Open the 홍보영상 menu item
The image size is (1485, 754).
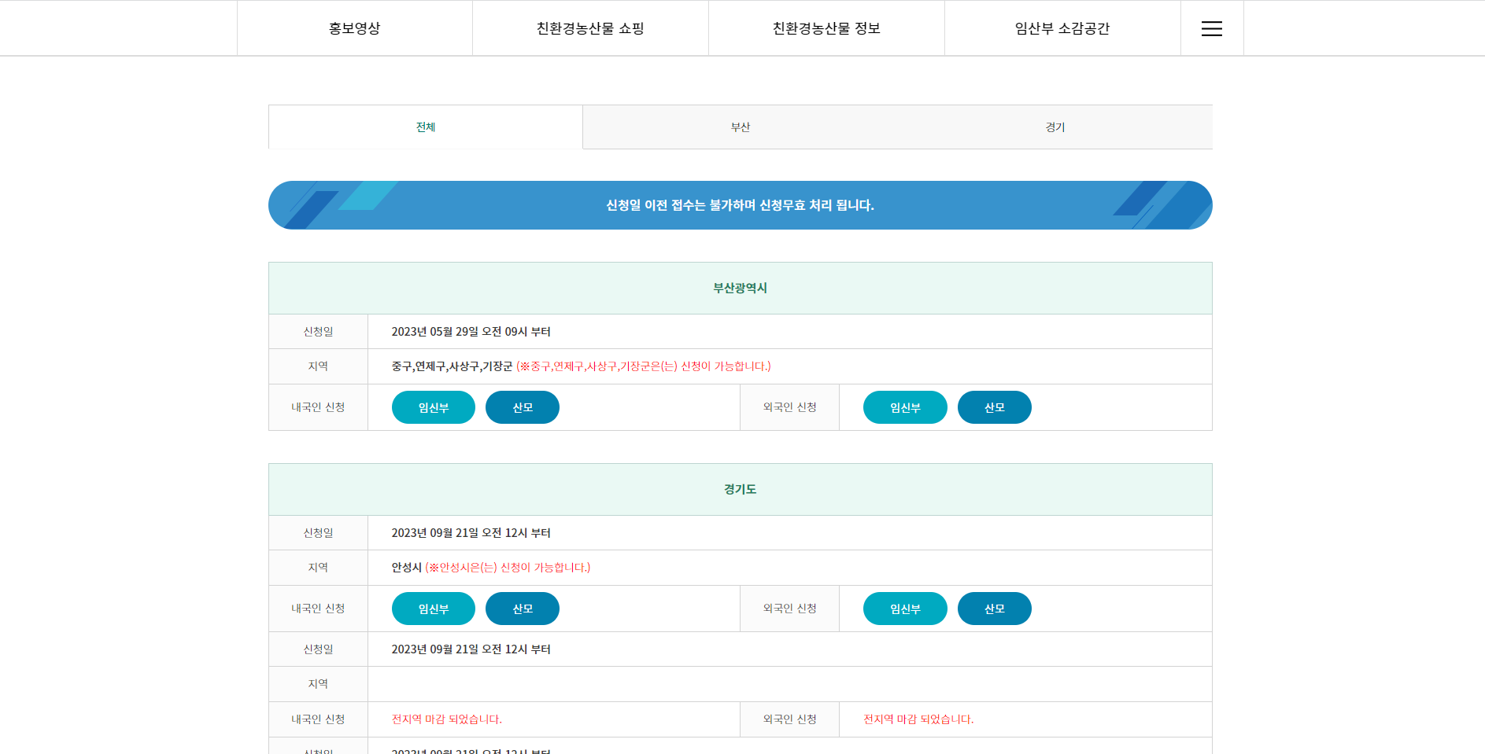(354, 28)
